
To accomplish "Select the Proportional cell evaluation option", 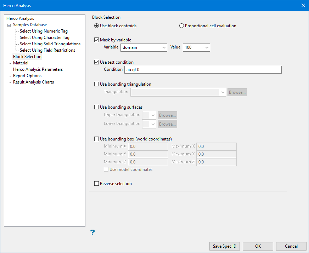I will (x=182, y=26).
